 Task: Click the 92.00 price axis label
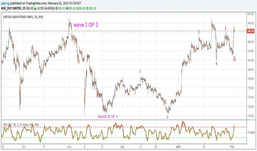(x=251, y=14)
